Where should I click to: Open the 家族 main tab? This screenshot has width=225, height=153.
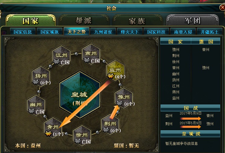[138, 21]
